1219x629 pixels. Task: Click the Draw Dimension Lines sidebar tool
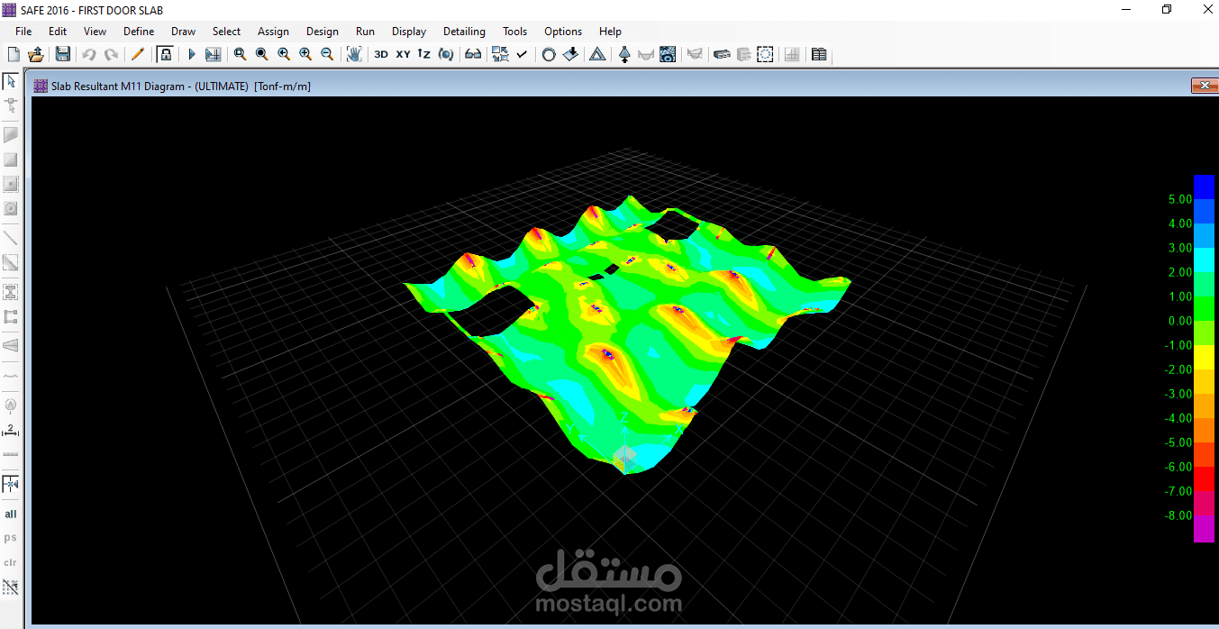pos(11,430)
